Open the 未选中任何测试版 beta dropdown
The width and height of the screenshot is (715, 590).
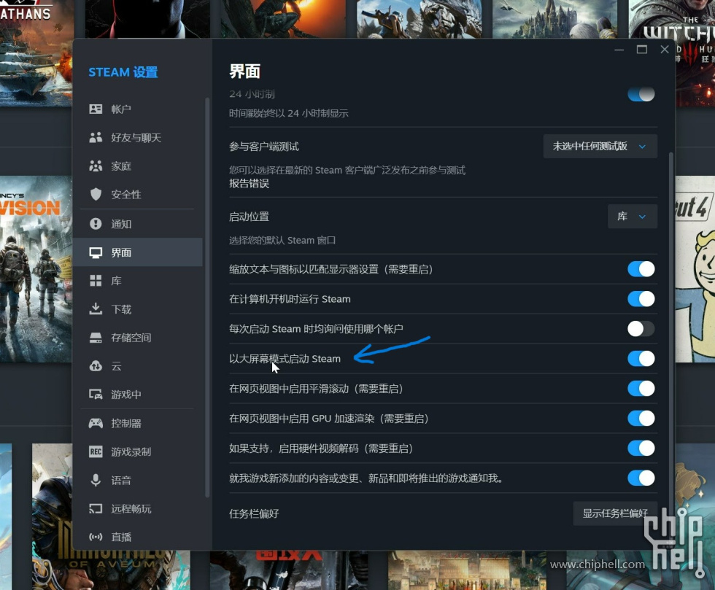(x=600, y=147)
